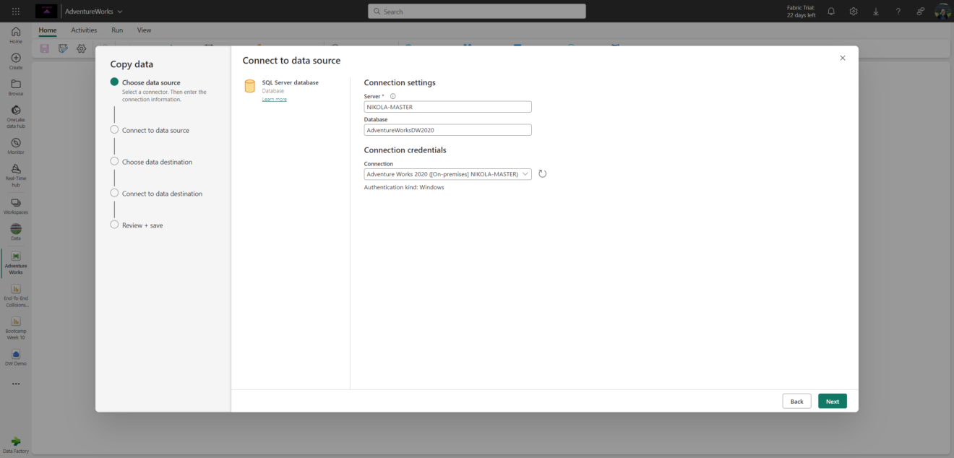Open the Real-Time hub
Image resolution: width=954 pixels, height=458 pixels.
point(15,172)
